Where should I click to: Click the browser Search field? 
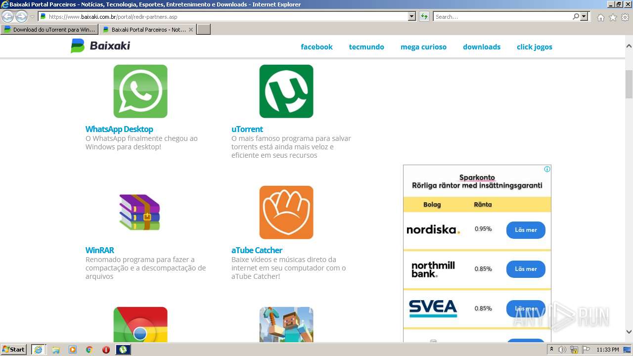click(x=502, y=17)
